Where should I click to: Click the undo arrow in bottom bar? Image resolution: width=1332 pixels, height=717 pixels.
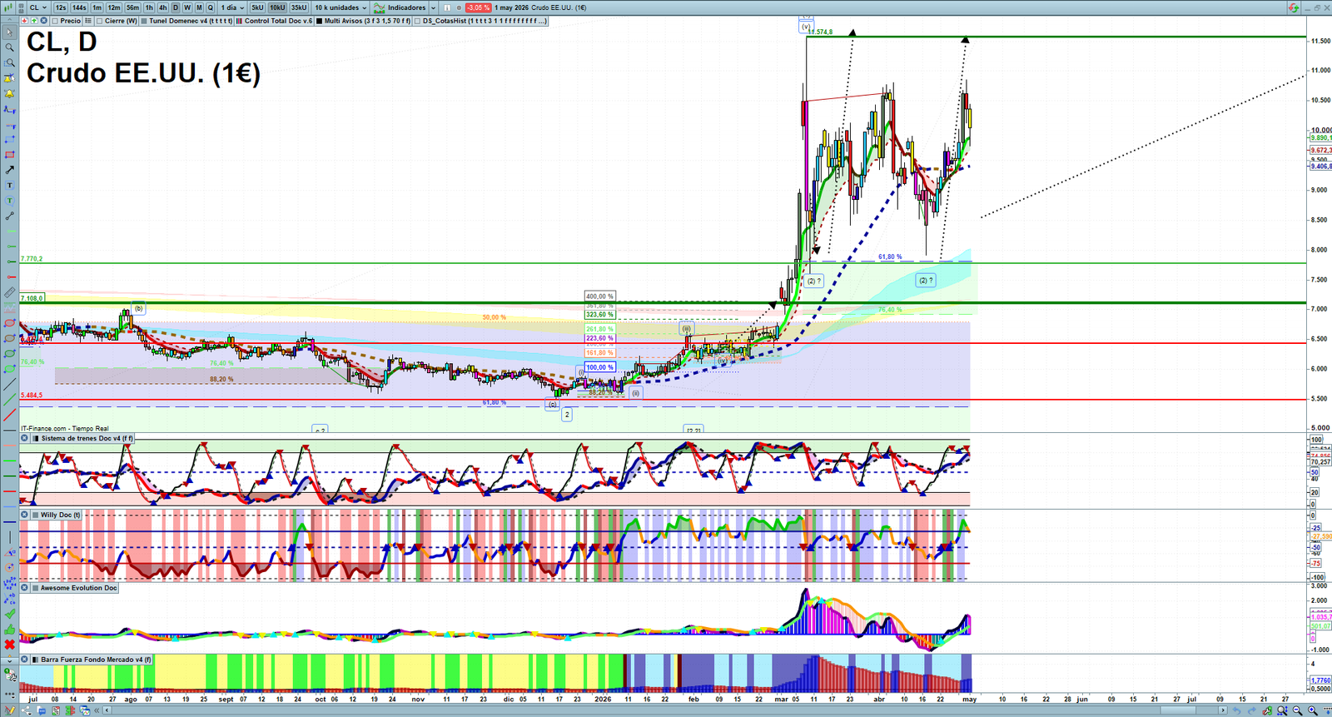pos(1237,711)
